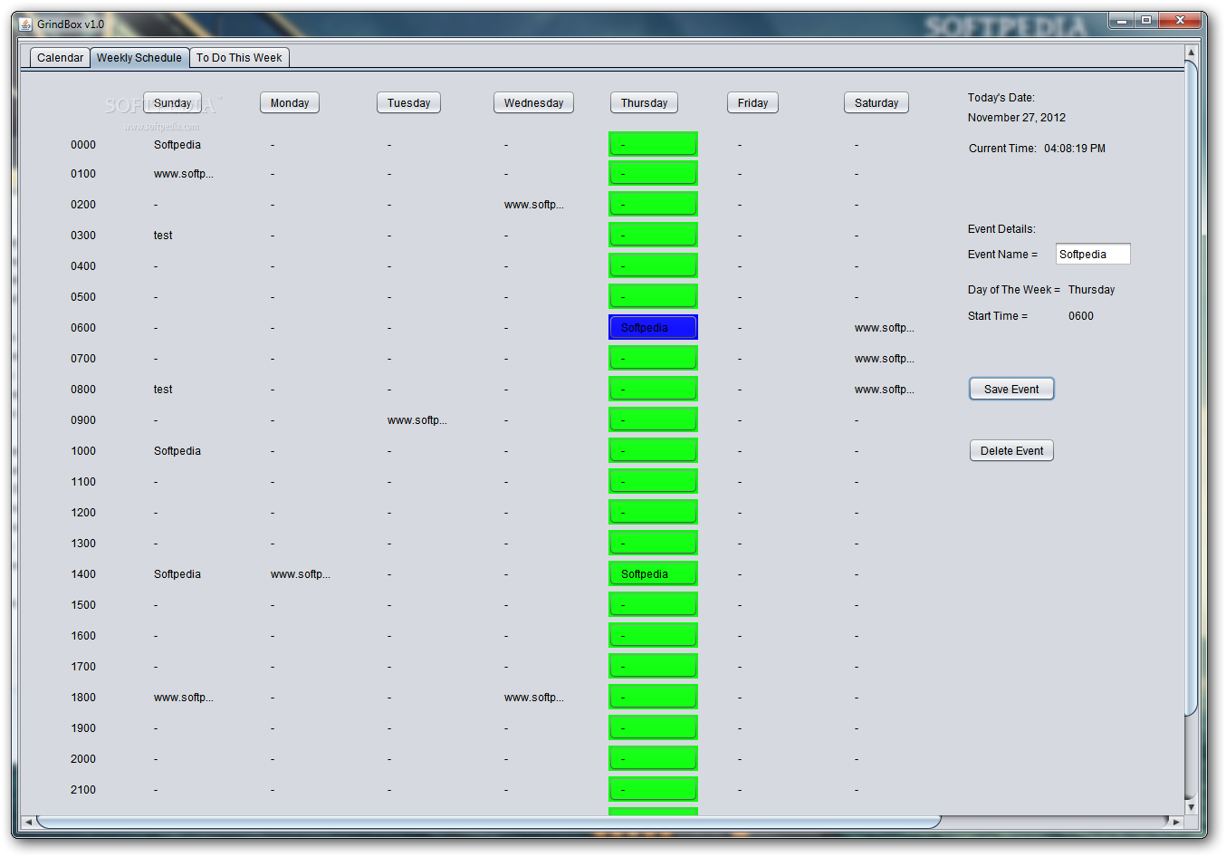1226x857 pixels.
Task: Select the Sunday day button
Action: click(x=172, y=103)
